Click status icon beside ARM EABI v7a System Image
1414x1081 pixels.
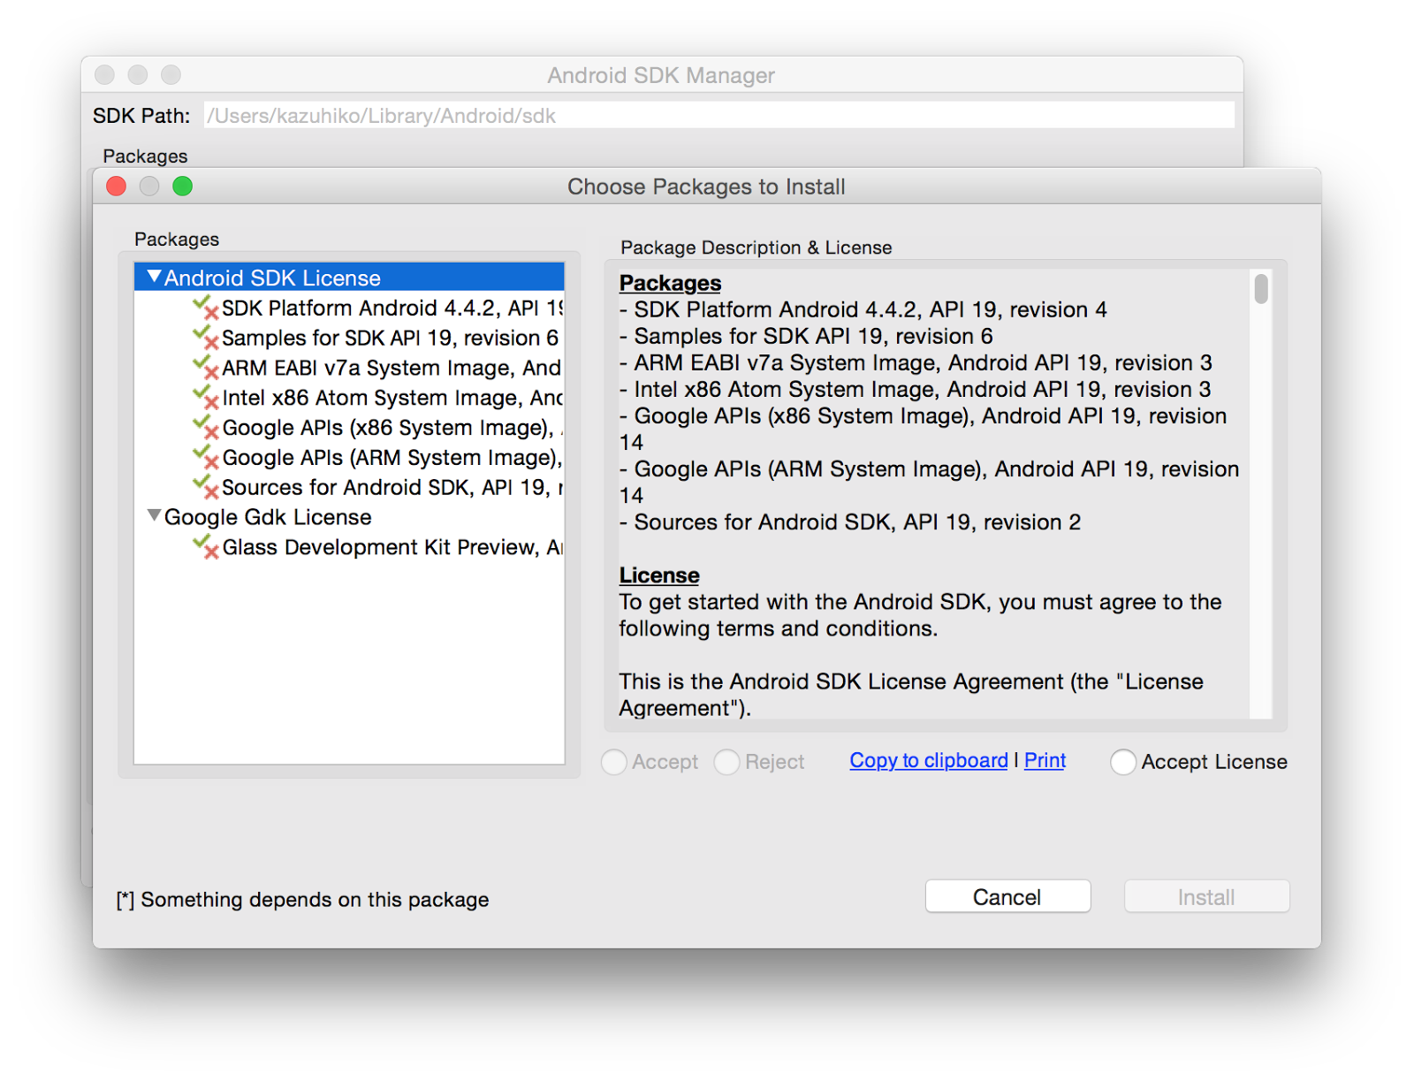pos(206,368)
